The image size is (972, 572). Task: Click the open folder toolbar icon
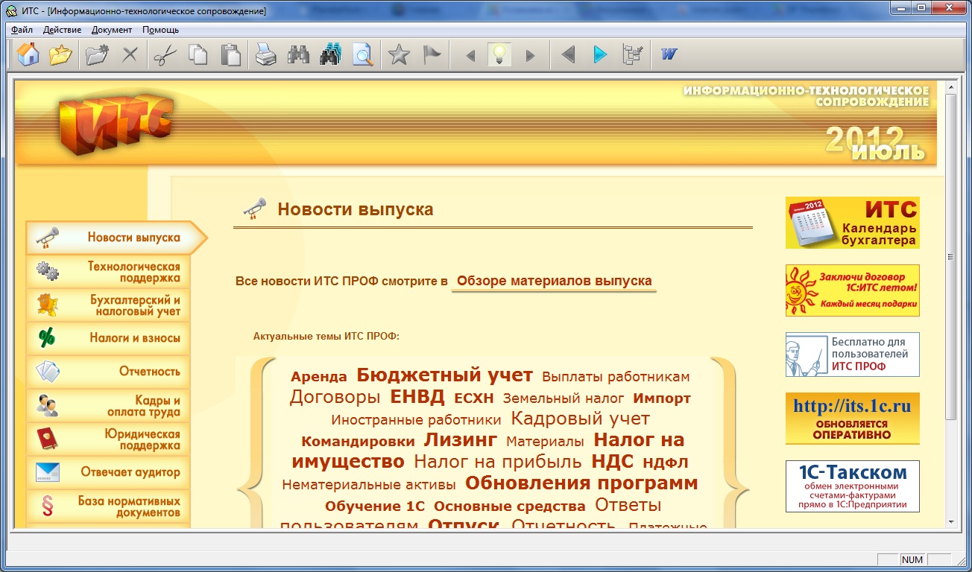click(x=60, y=55)
